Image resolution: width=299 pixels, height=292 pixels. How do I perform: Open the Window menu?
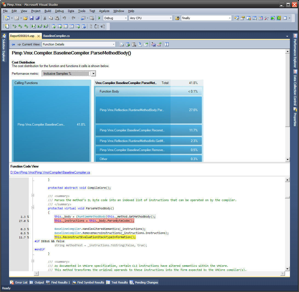tap(119, 11)
